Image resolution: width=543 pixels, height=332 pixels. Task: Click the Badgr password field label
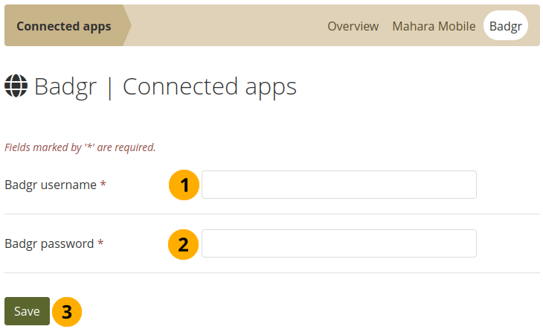click(x=49, y=243)
